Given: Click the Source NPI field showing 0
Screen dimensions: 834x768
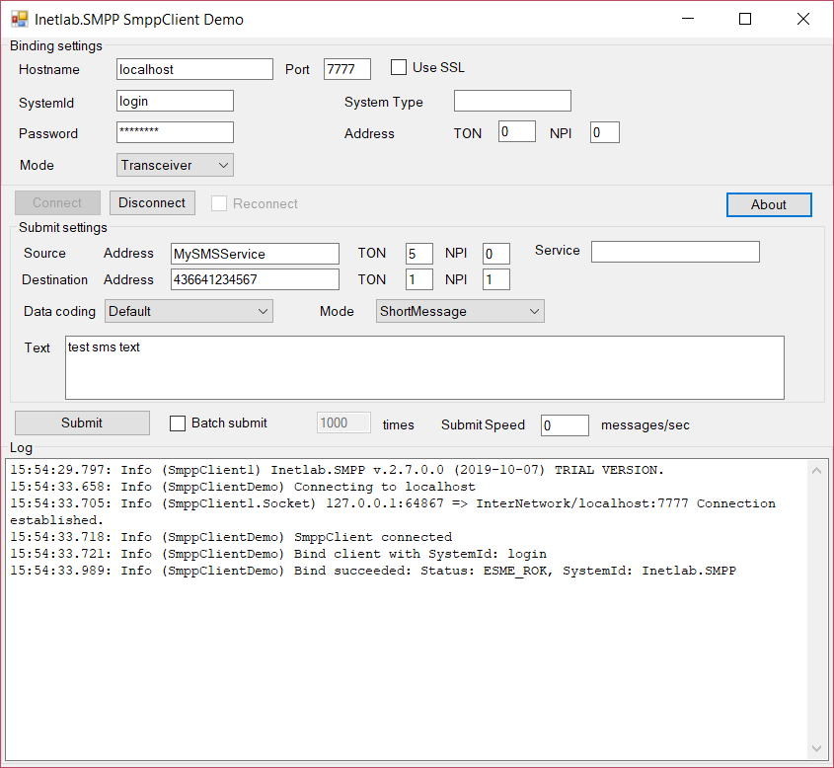Looking at the screenshot, I should (x=496, y=254).
